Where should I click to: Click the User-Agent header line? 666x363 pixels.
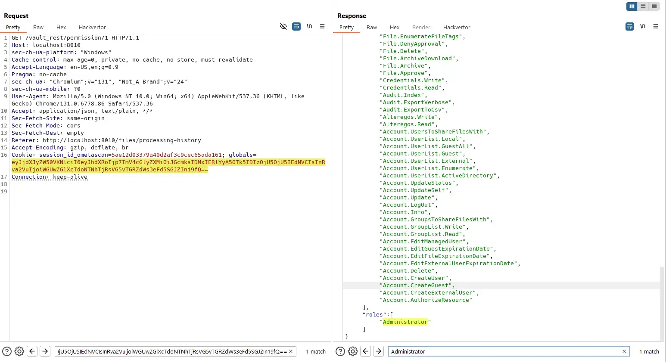click(158, 100)
